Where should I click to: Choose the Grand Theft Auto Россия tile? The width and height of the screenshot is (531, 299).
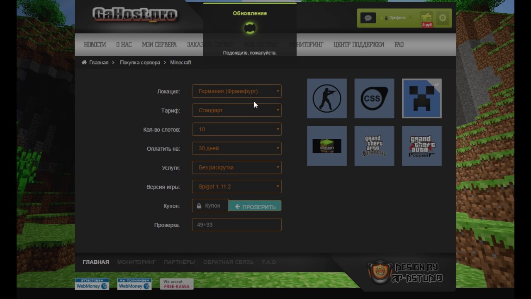(x=422, y=146)
